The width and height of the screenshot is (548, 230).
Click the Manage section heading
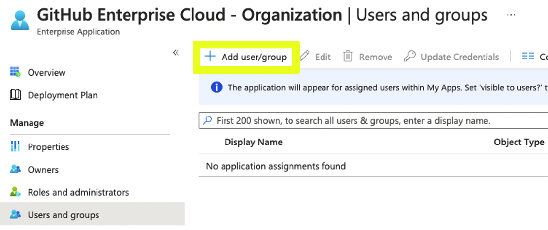[x=27, y=123]
